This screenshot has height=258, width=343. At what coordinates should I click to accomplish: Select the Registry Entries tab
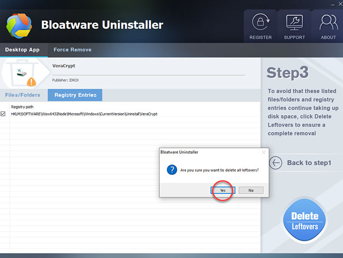pos(75,95)
